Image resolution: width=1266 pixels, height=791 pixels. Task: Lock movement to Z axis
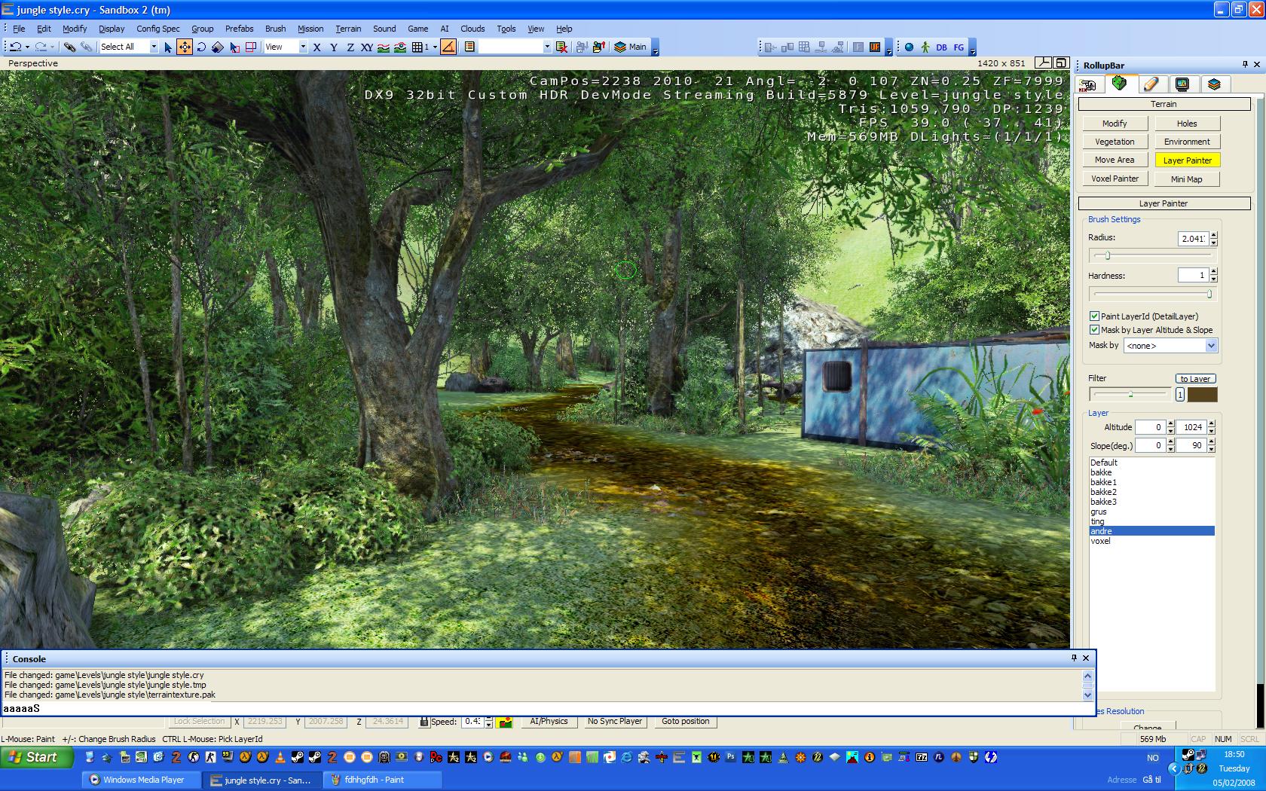click(350, 47)
